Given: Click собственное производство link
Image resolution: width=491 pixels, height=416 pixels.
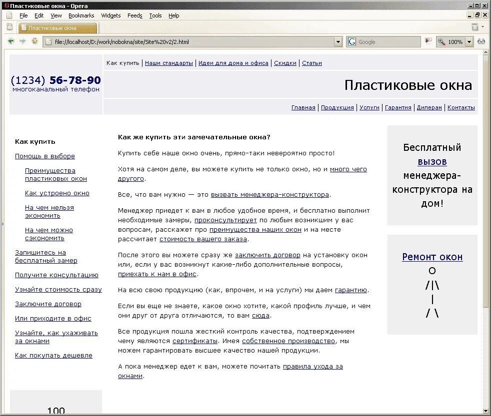Looking at the screenshot, I should click(x=288, y=341).
